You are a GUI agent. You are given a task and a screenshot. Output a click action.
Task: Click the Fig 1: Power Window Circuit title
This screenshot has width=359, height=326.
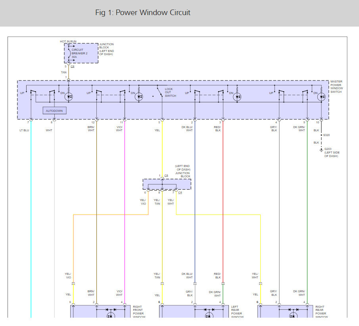tap(143, 13)
